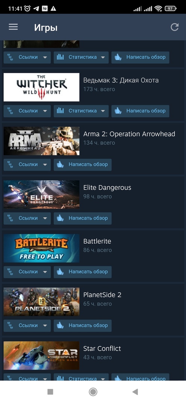Open Ссылки dropdown under PlanetSide 2
Viewport: 186px width, 403px height.
(x=27, y=325)
